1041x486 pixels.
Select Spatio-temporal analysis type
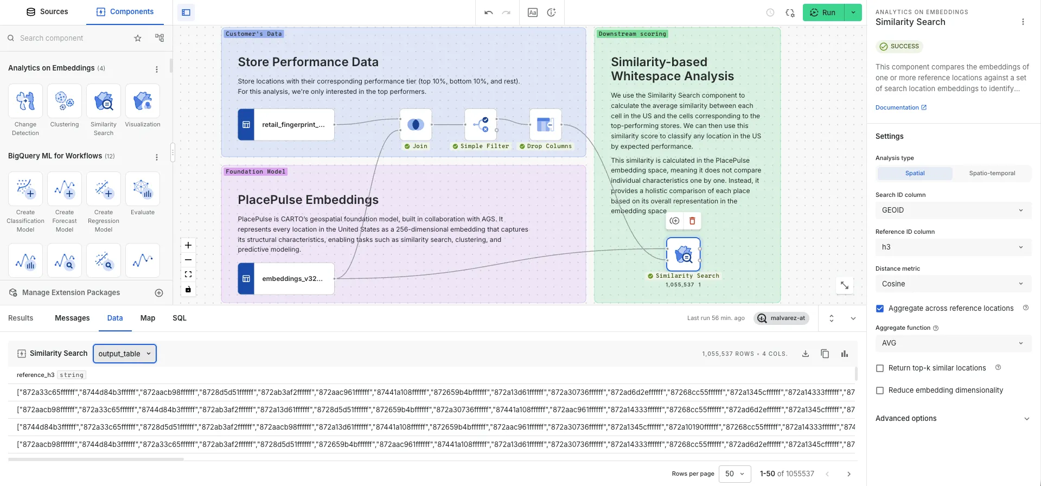point(992,174)
